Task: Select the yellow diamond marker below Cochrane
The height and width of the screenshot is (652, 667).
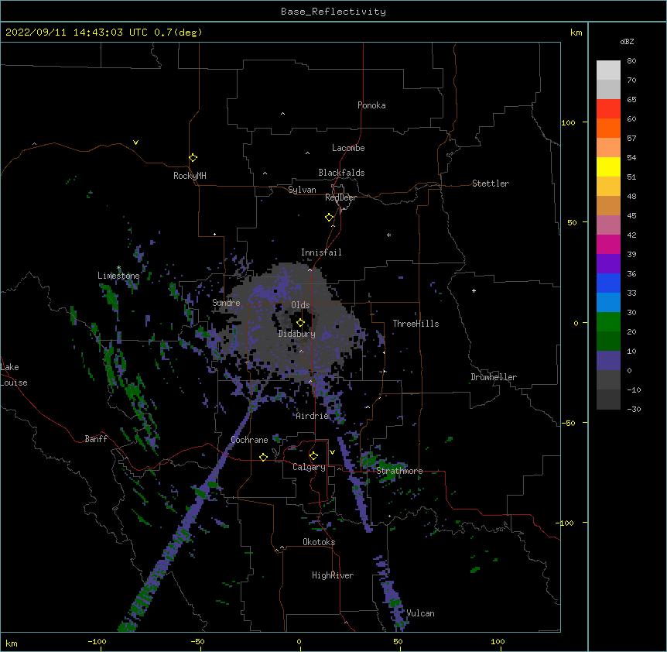Action: [x=263, y=457]
